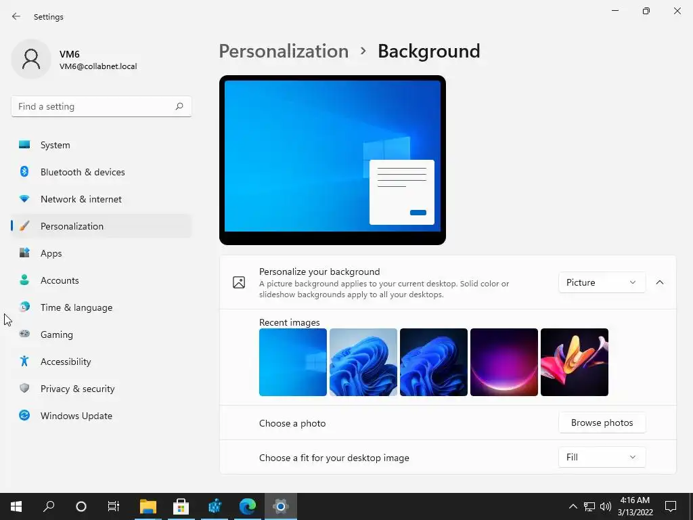The height and width of the screenshot is (520, 693).
Task: Show hidden icons tray chevron
Action: click(573, 506)
